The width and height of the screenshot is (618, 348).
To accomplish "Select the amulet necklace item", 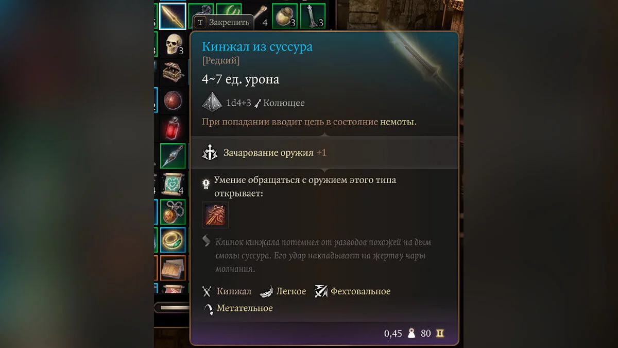I will click(173, 211).
